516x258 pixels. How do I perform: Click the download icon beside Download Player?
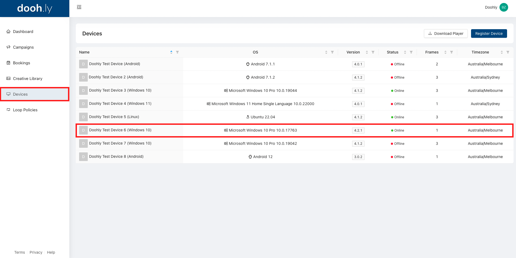[430, 33]
